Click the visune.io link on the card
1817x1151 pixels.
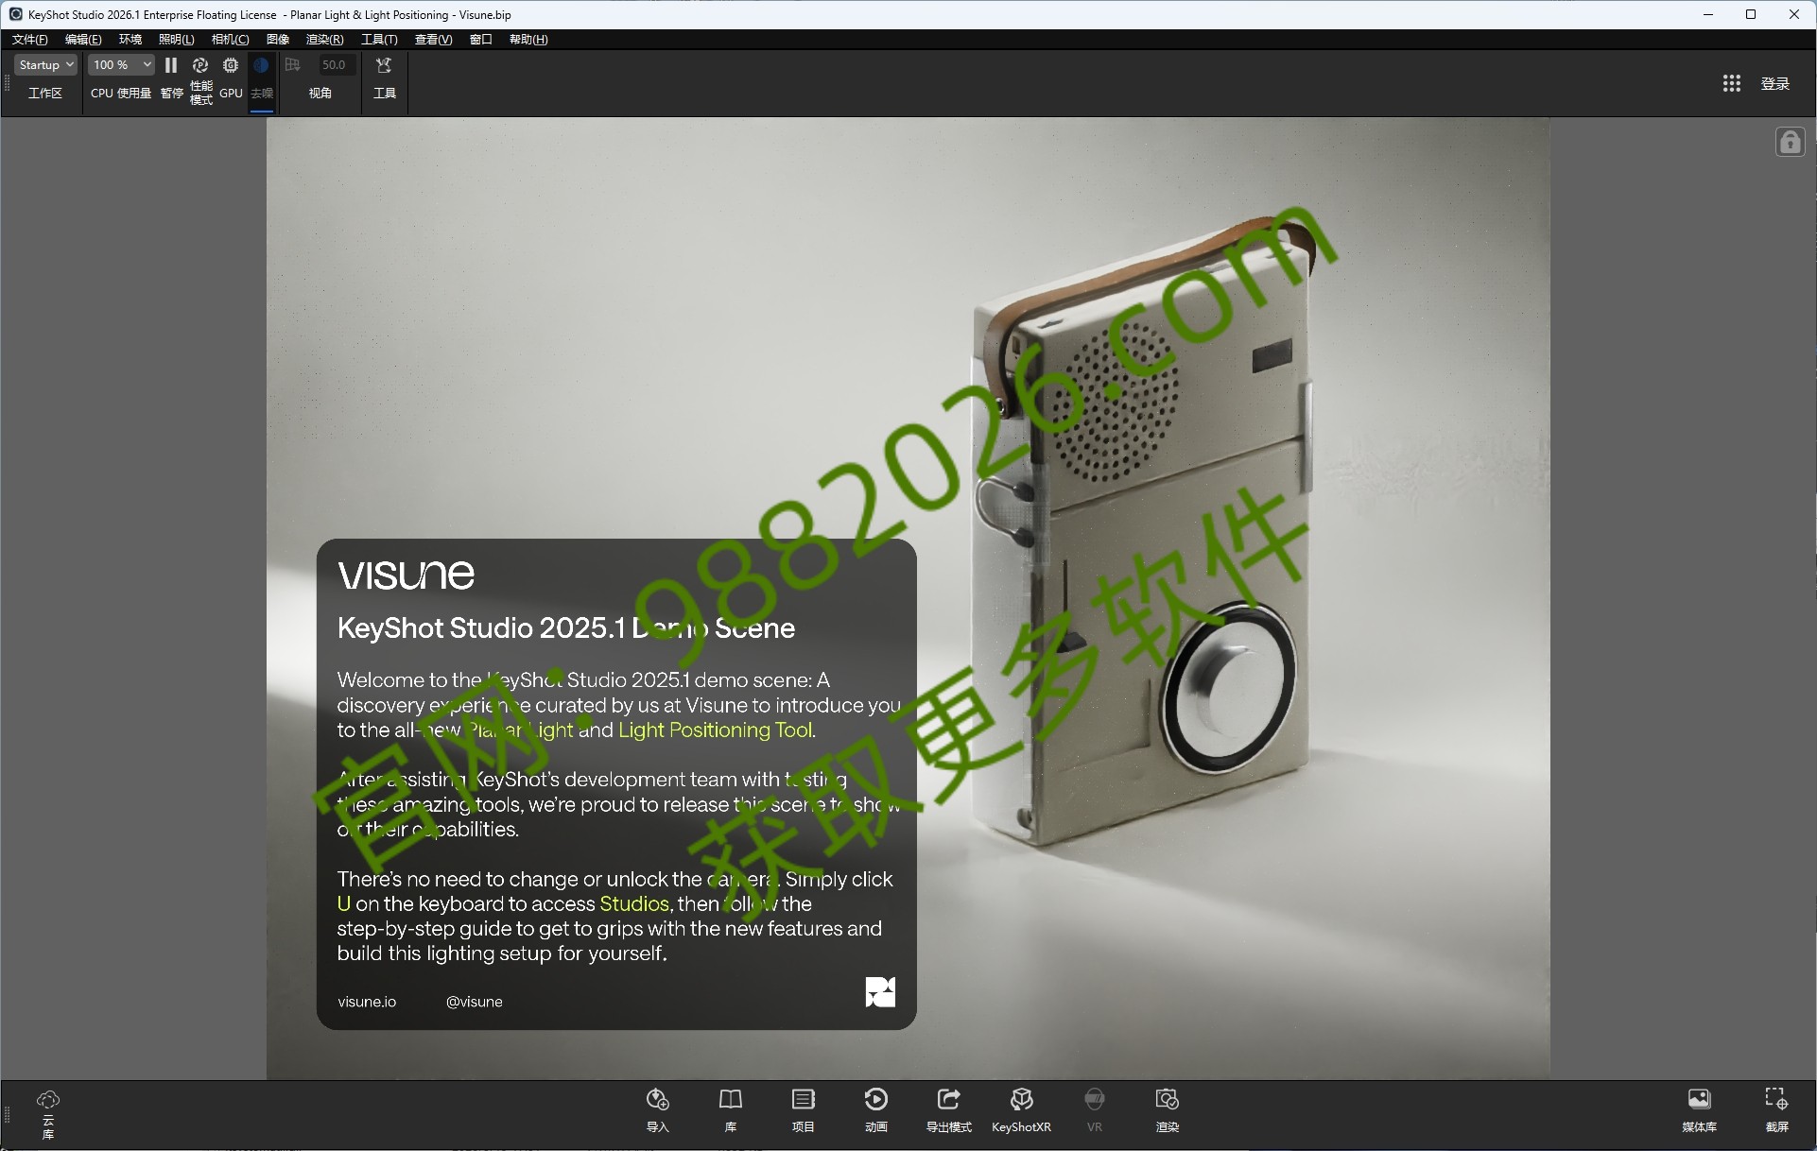coord(367,1002)
